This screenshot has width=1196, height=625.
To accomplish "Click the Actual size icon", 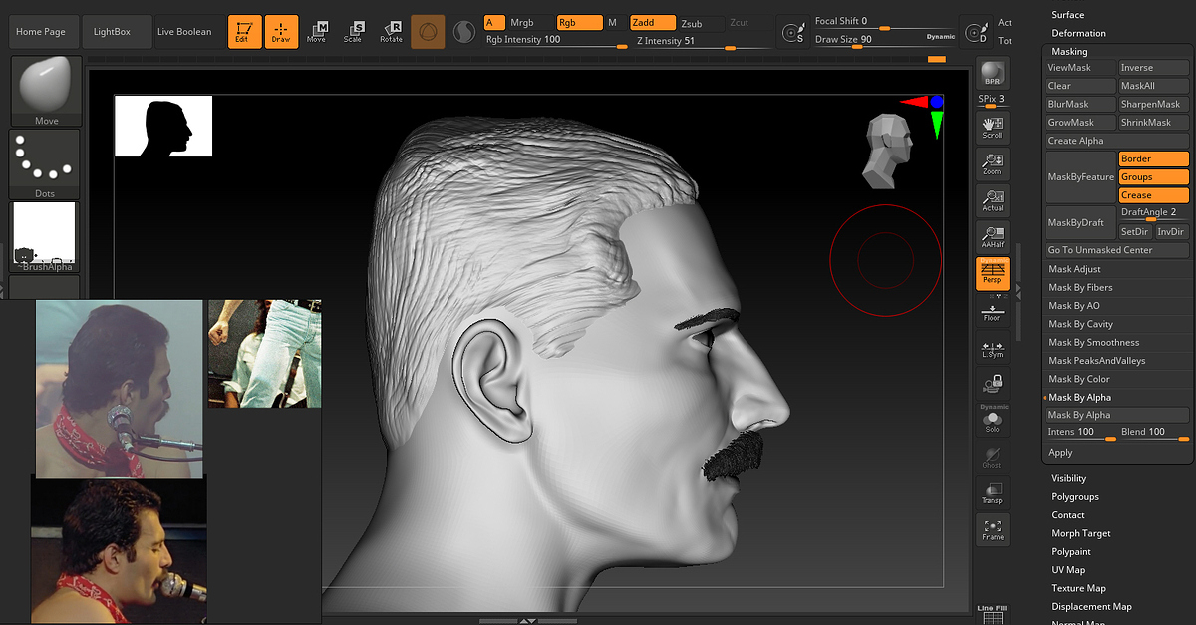I will click(992, 200).
